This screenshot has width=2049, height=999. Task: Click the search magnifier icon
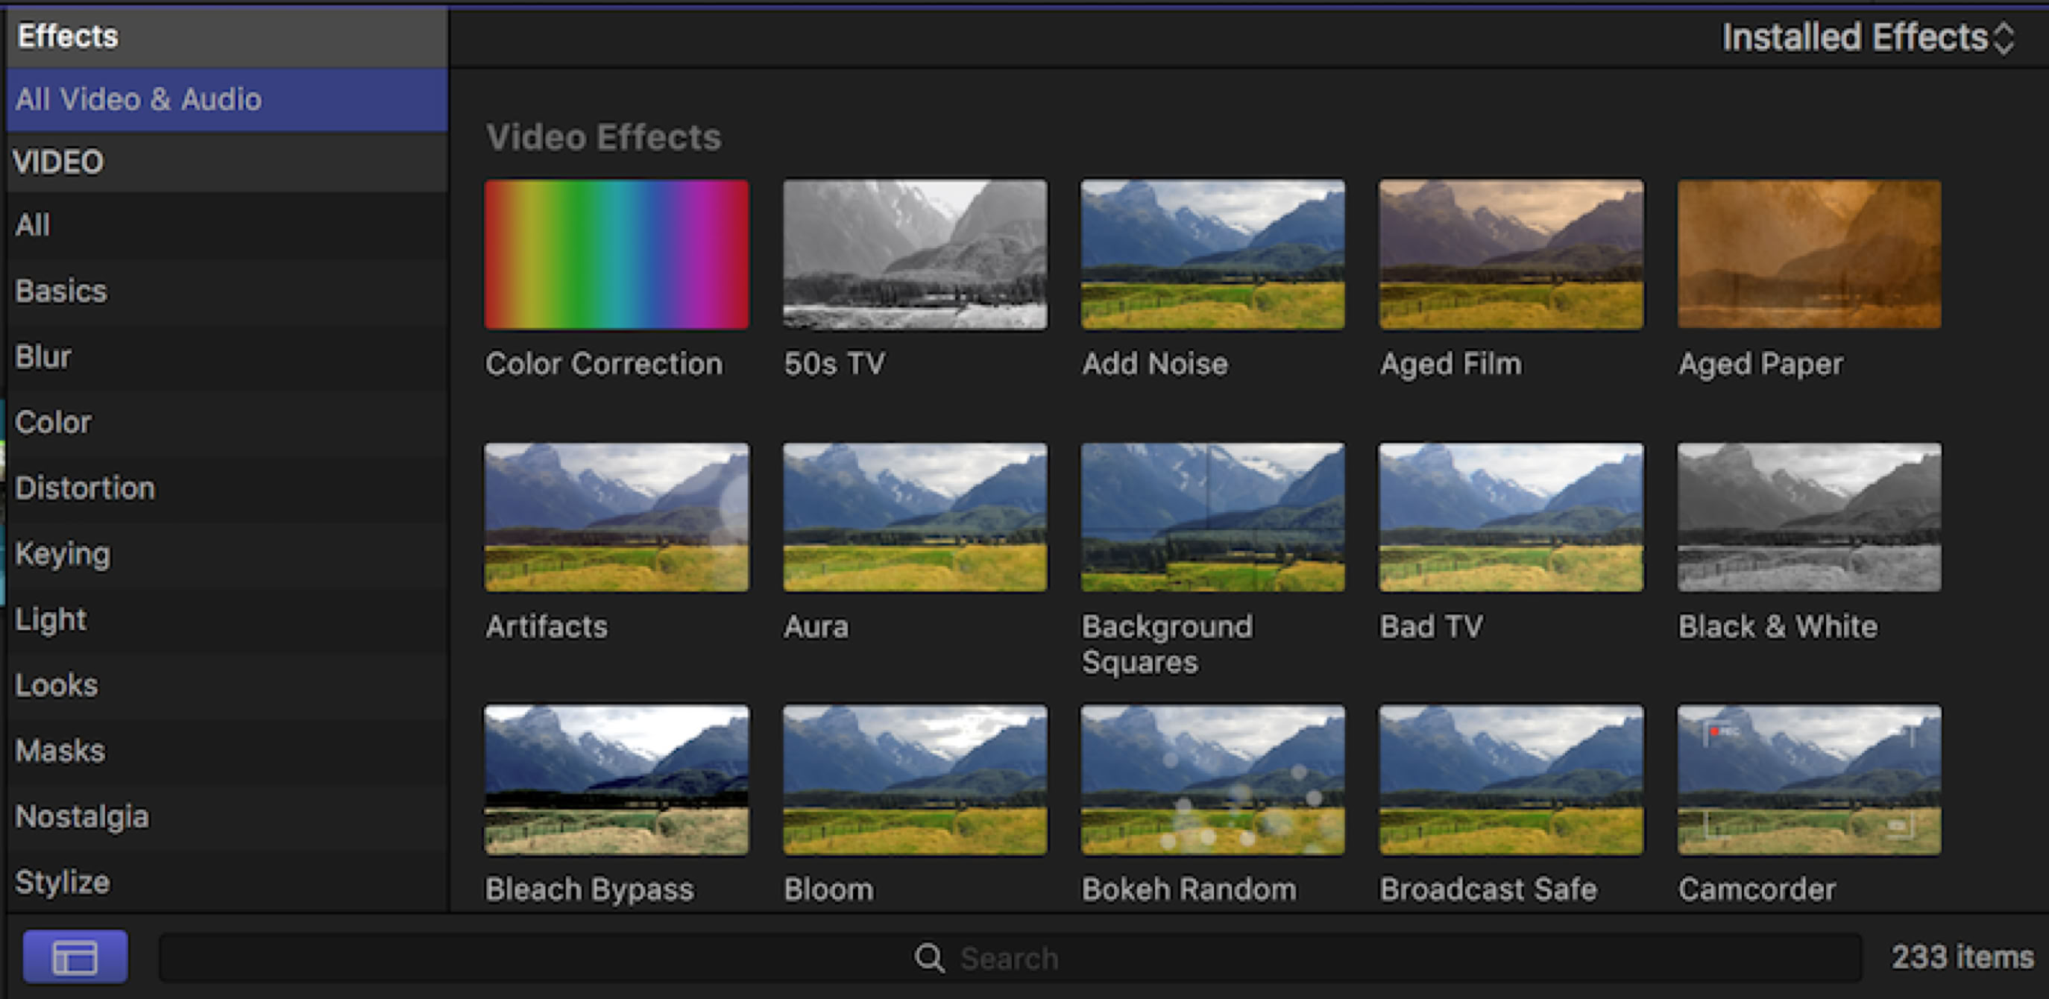click(928, 958)
